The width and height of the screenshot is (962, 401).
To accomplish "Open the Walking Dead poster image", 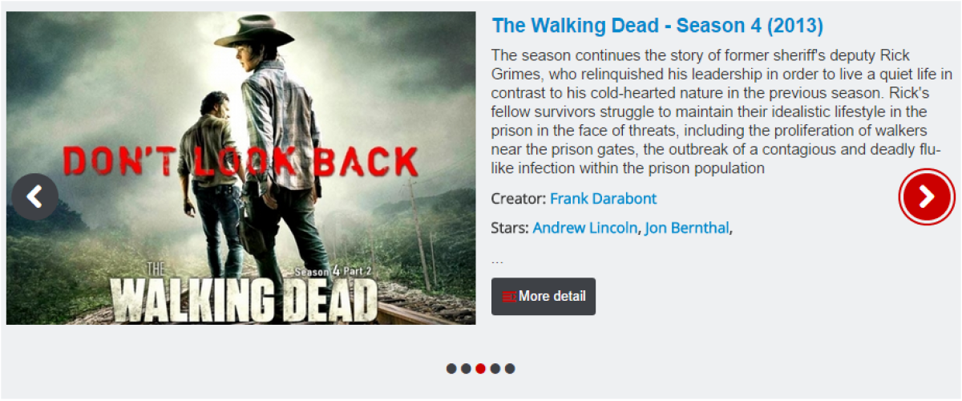I will tap(240, 168).
